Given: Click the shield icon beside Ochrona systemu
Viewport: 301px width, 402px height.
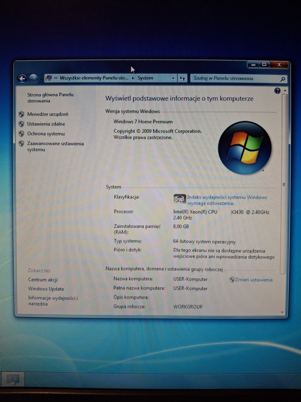Looking at the screenshot, I should 22,134.
